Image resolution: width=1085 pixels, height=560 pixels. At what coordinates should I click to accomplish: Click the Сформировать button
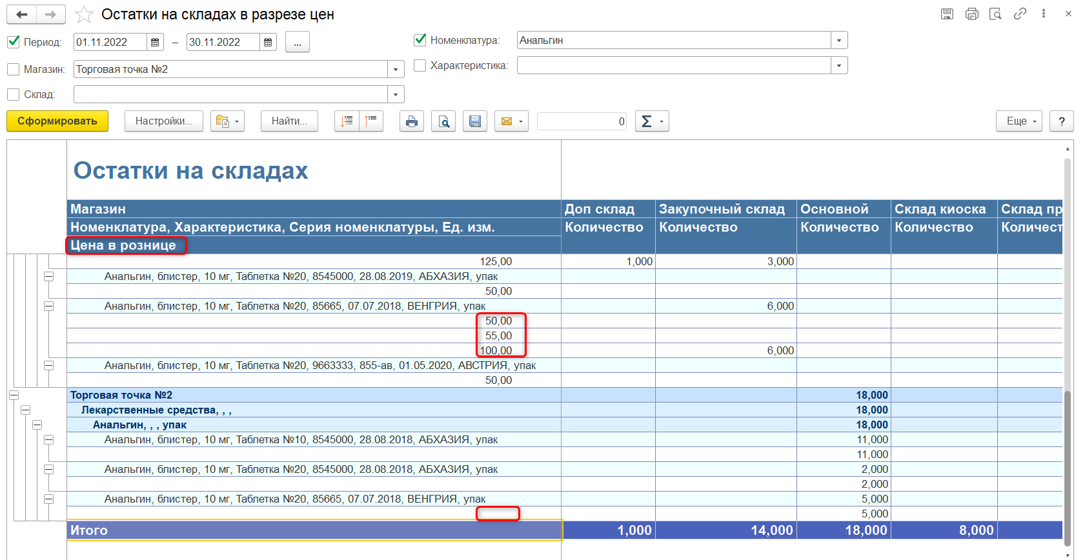(x=57, y=121)
